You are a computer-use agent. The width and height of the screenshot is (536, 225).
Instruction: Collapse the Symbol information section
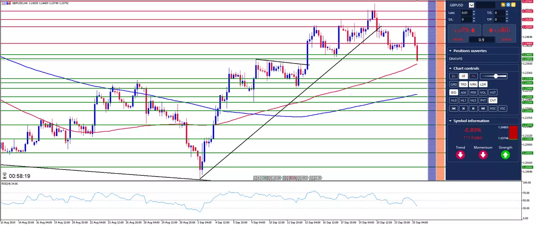click(450, 121)
